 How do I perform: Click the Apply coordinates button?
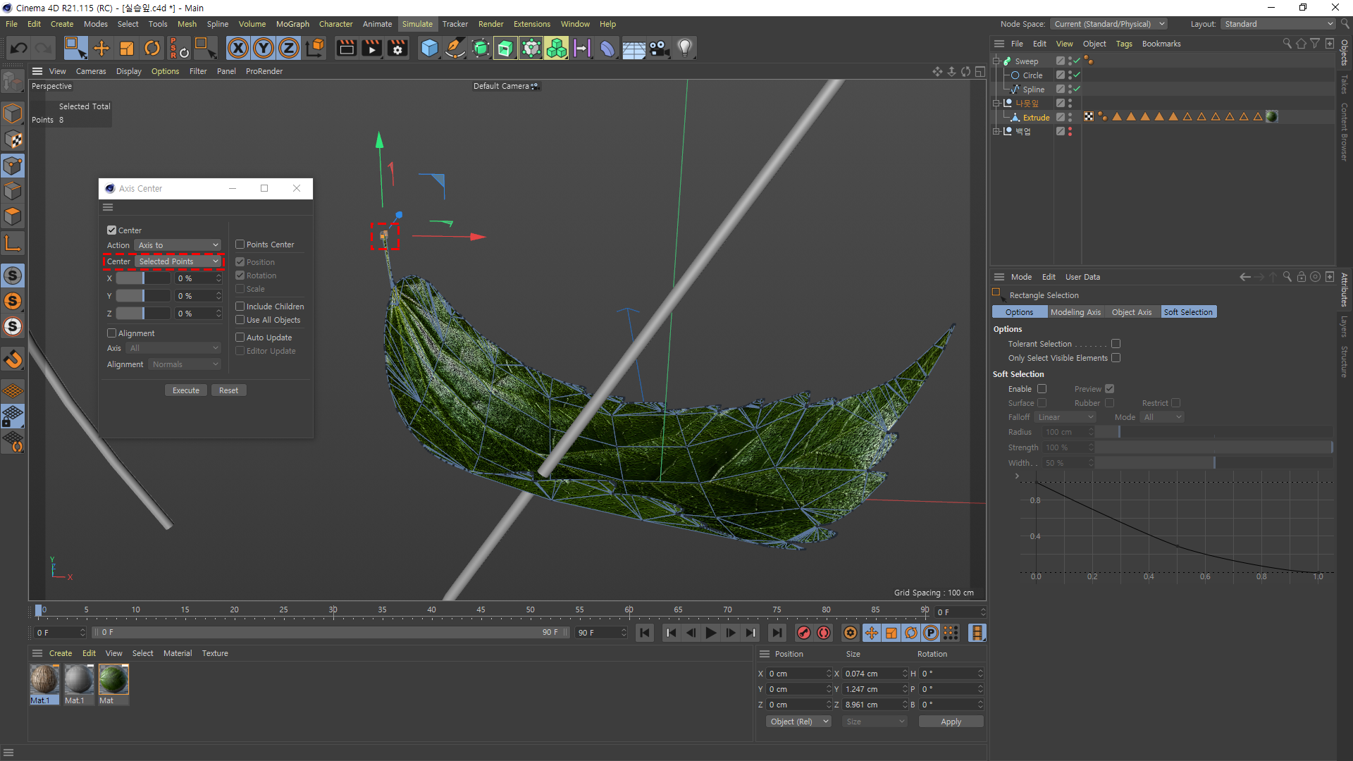[951, 722]
